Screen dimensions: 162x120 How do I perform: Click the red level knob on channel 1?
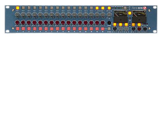[x=17, y=23]
